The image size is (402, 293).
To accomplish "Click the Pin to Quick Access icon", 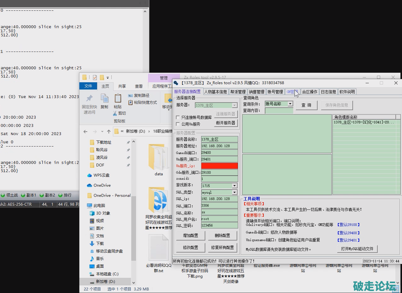I will (89, 98).
